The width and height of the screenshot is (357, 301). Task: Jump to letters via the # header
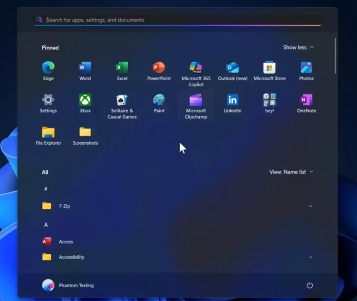[x=46, y=189]
